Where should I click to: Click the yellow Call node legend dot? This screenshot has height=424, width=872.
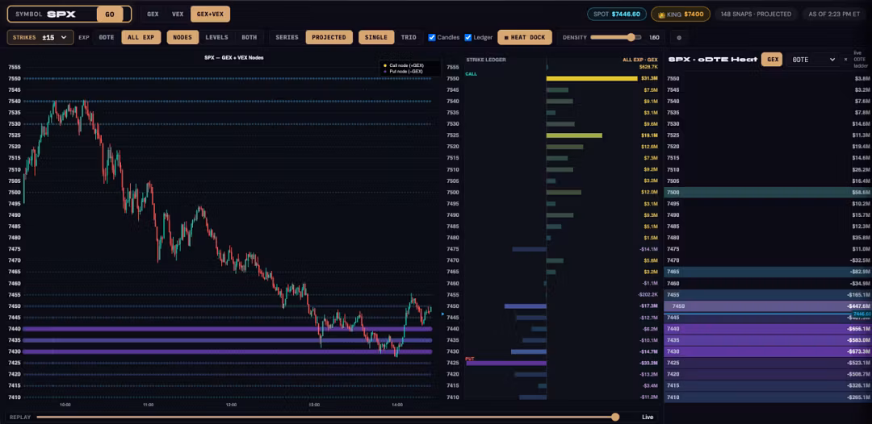pos(385,65)
